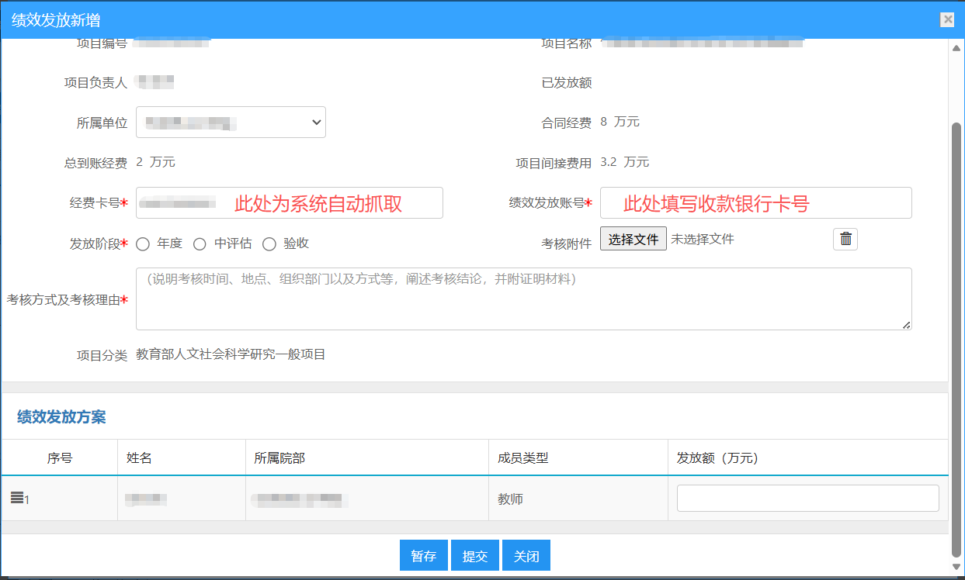Image resolution: width=965 pixels, height=580 pixels.
Task: Click the 教师 member type cell
Action: [510, 499]
